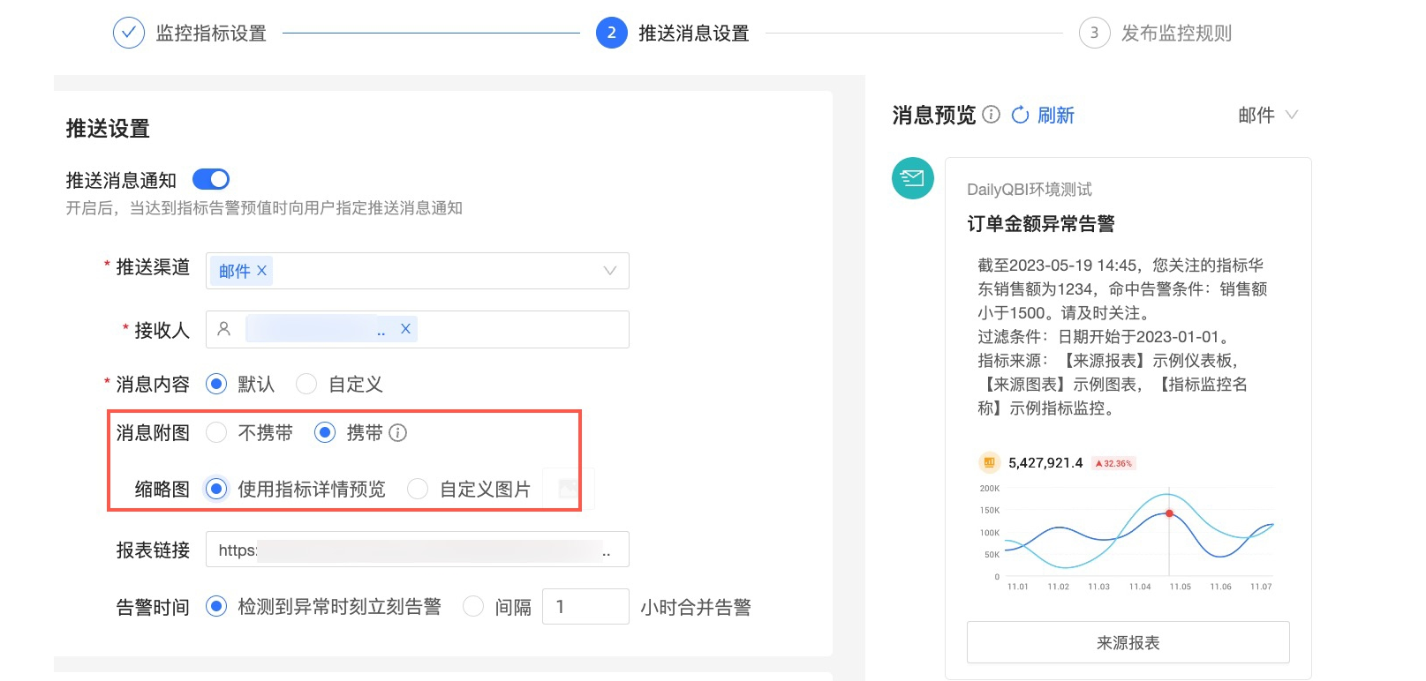The height and width of the screenshot is (681, 1426).
Task: Go back to 监控指标设置 step
Action: coord(211,34)
